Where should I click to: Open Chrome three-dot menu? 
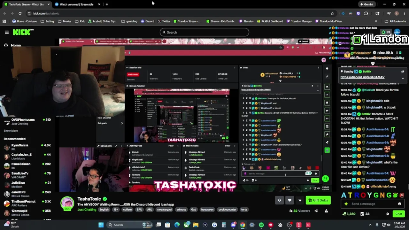pyautogui.click(x=404, y=13)
